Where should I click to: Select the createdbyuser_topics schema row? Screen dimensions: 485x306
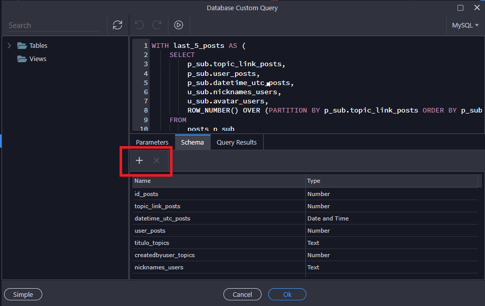click(305, 255)
